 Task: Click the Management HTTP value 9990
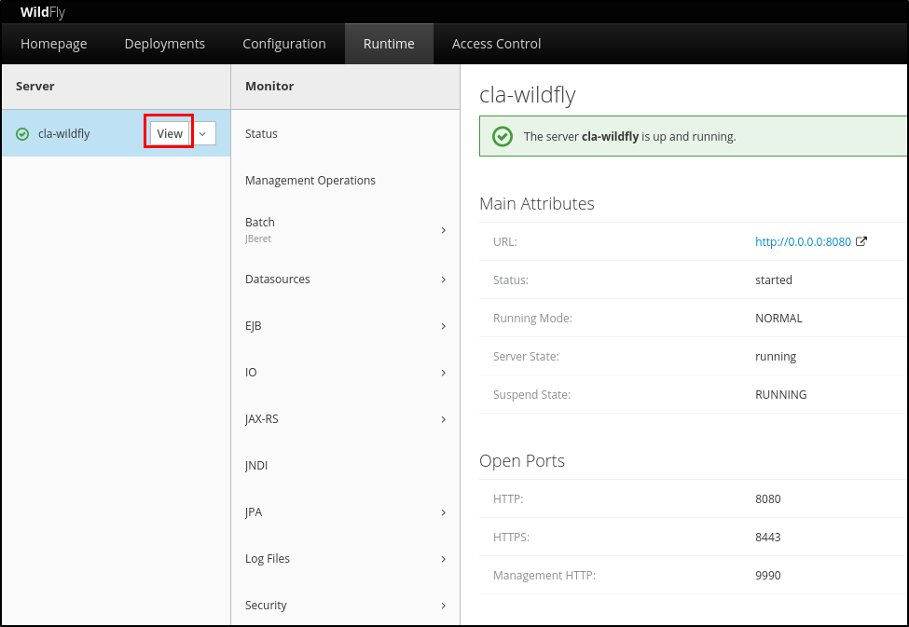coord(767,576)
